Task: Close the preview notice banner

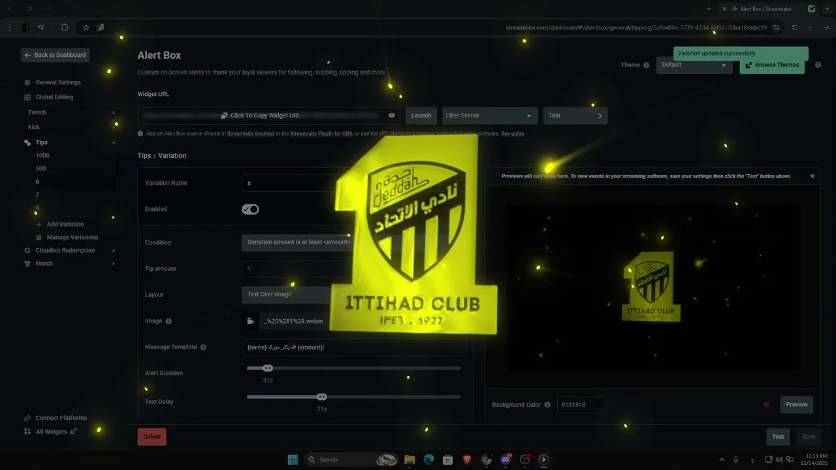Action: click(812, 176)
